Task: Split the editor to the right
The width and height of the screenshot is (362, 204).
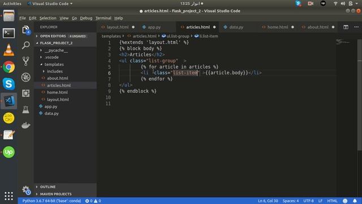Action: [346, 27]
